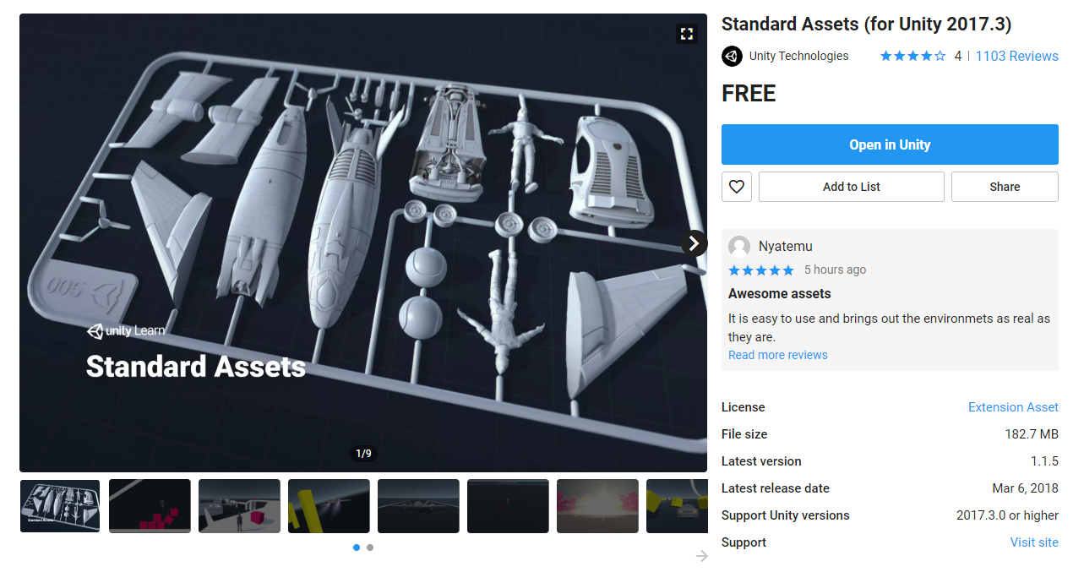Viewport: 1084px width, 583px height.
Task: Click the fullscreen icon on the image
Action: tap(687, 34)
